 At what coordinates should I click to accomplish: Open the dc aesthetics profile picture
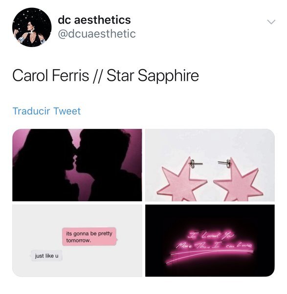pos(32,27)
